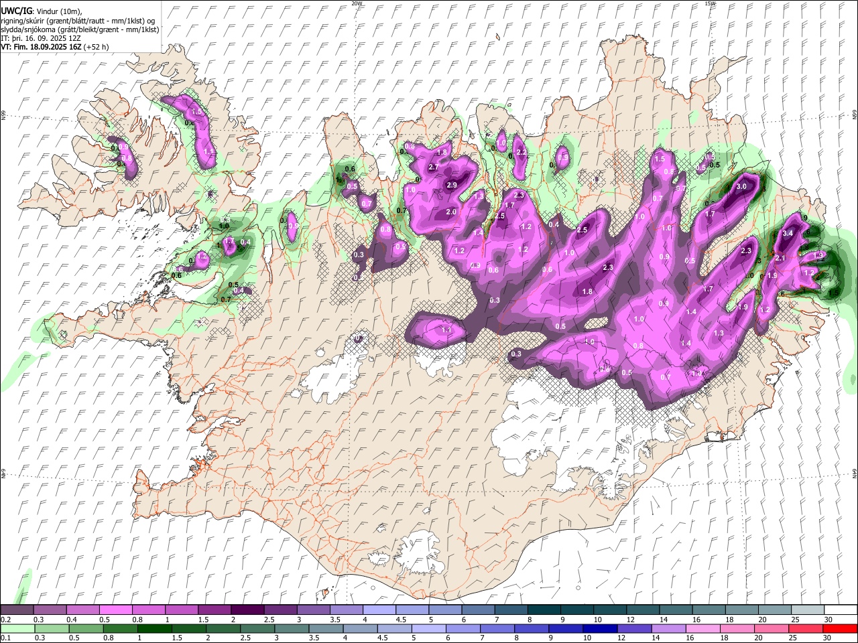The height and width of the screenshot is (643, 858).
Task: Select rain legend swatch between 3.5 and 4
Action: point(326,628)
